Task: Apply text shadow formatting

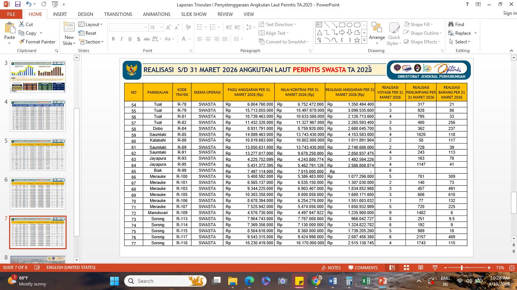Action: [138, 39]
